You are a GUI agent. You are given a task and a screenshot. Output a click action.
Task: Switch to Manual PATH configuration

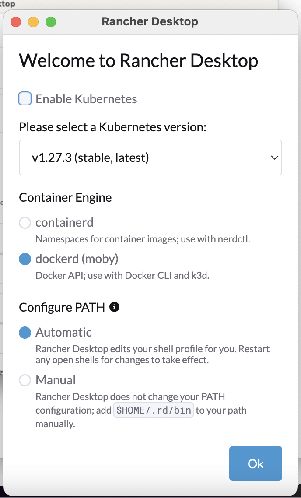click(x=25, y=380)
